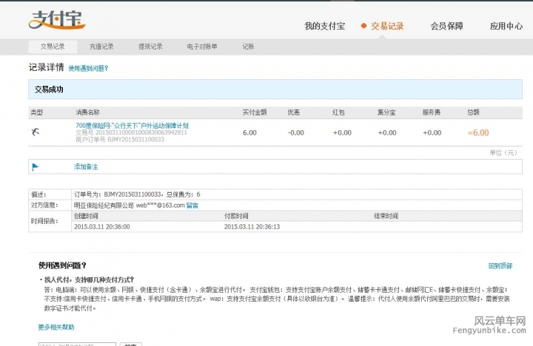Open the 记账 tab
Screen dimensions: 533x346
point(248,47)
